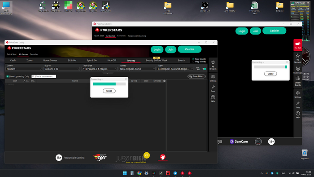Image resolution: width=314 pixels, height=177 pixels.
Task: Expand the filter panel chevron
Action: [x=108, y=73]
